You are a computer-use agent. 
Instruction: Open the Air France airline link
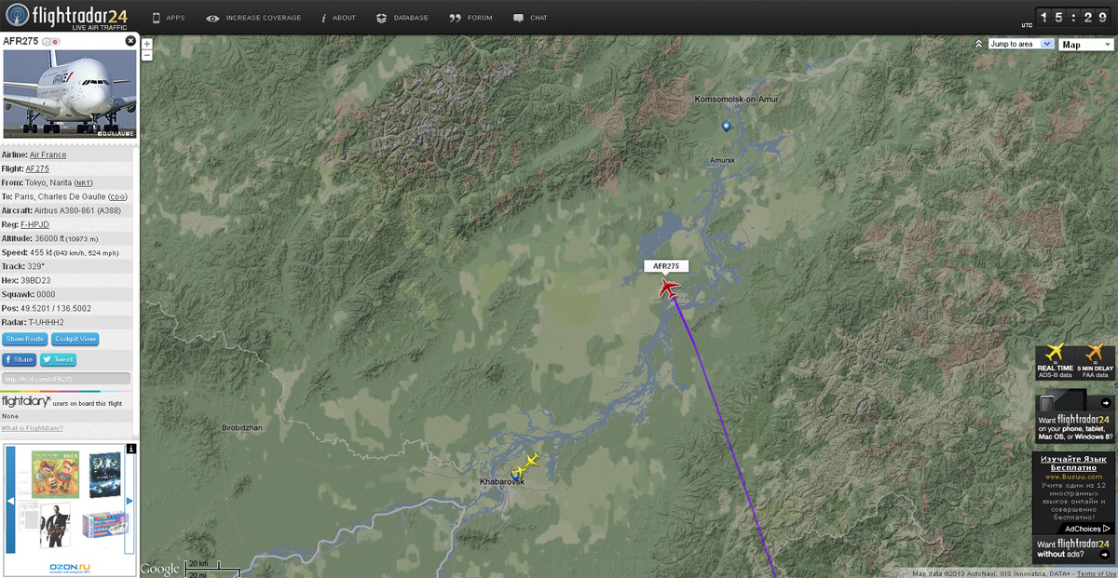point(48,155)
